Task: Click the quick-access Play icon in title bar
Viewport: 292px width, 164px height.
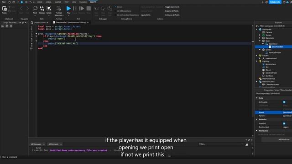Action: 22,2
